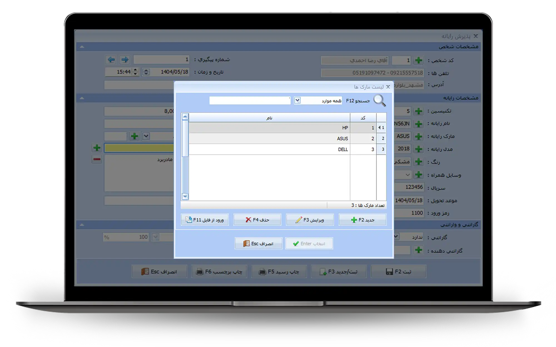This screenshot has height=347, width=556.
Task: Select the ASUS row in brands list
Action: tap(284, 138)
